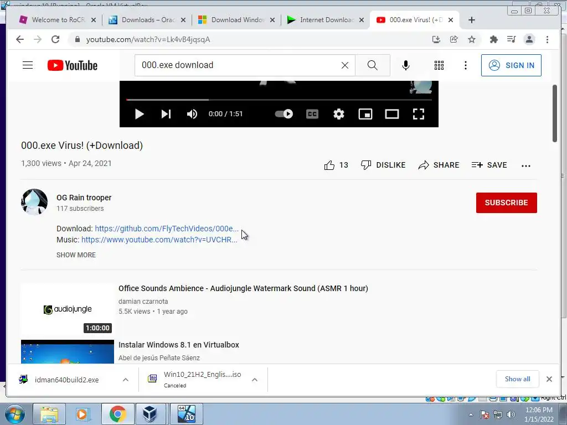Open the YouTube hamburger guide menu
Viewport: 567px width, 425px height.
(28, 65)
